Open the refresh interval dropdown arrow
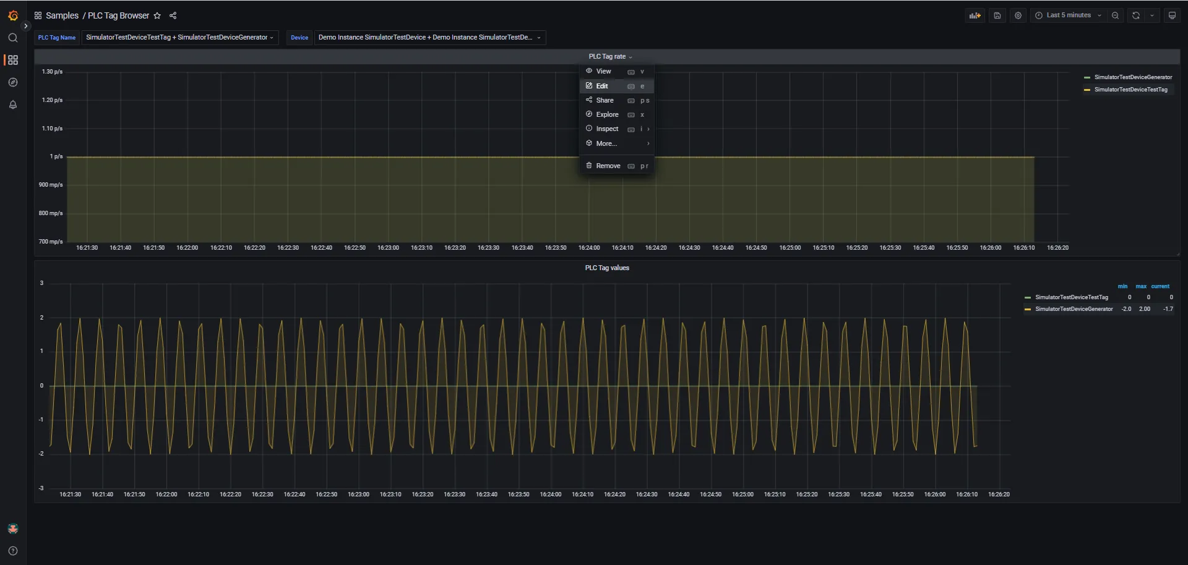This screenshot has width=1188, height=565. 1152,15
